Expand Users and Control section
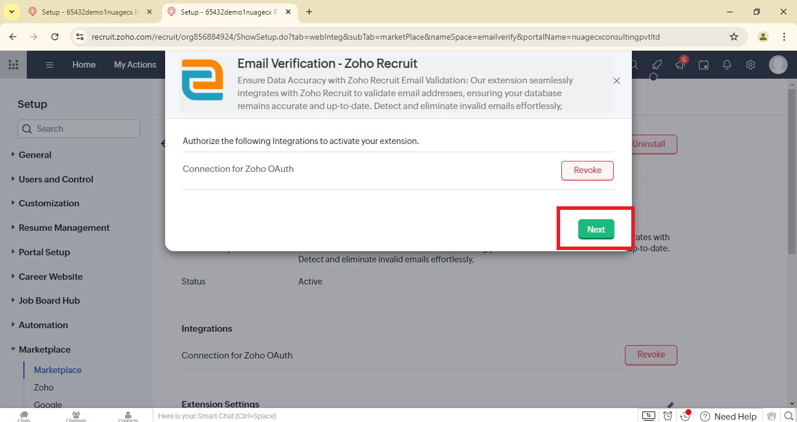The height and width of the screenshot is (422, 797). (56, 180)
